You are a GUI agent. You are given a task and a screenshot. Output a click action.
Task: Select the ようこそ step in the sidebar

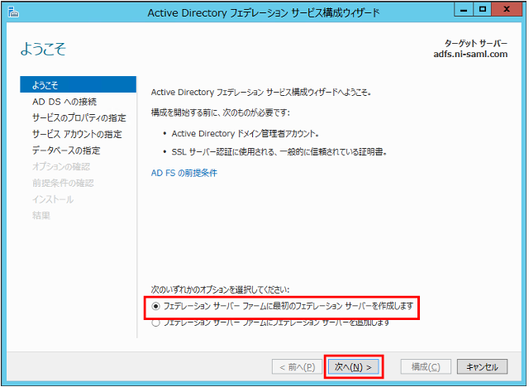point(79,84)
